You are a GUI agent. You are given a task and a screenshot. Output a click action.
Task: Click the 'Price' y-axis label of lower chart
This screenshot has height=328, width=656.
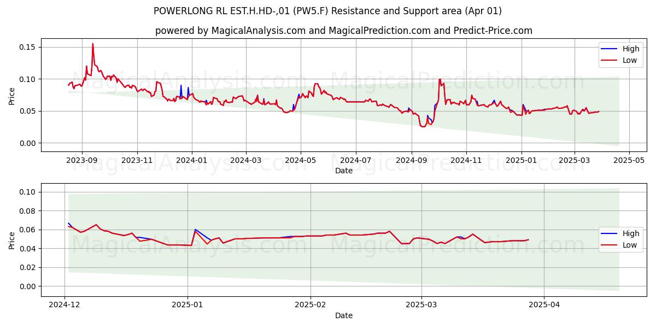pyautogui.click(x=11, y=240)
